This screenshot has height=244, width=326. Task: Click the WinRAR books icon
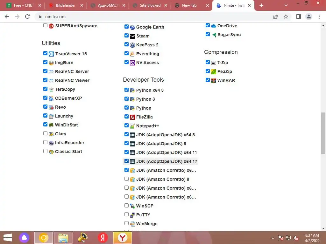point(214,80)
